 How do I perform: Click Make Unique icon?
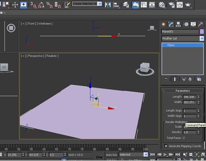(x=184, y=79)
